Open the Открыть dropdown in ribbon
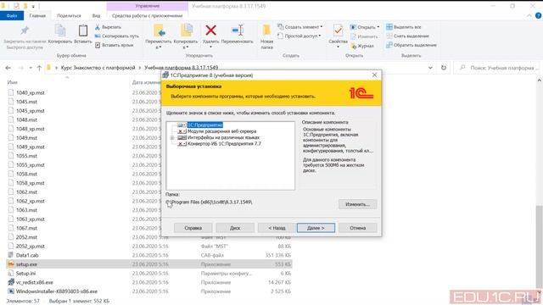Screen dimensions: 543x305 365,26
